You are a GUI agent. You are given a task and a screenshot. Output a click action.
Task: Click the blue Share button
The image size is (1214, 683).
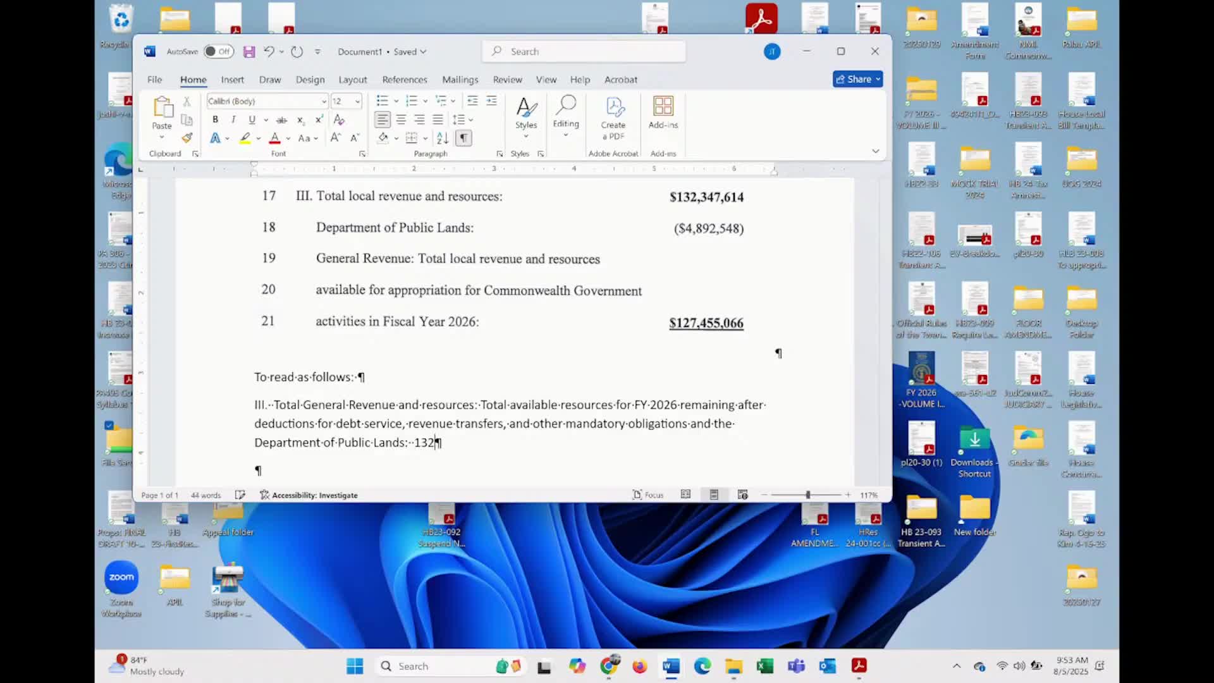(x=857, y=79)
